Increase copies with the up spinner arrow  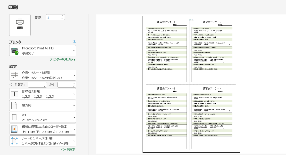click(x=62, y=16)
